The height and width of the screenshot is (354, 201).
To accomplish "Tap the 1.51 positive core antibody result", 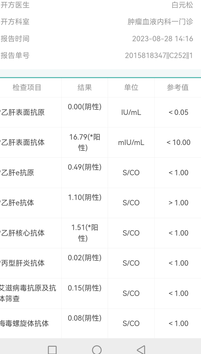I will (x=85, y=233).
